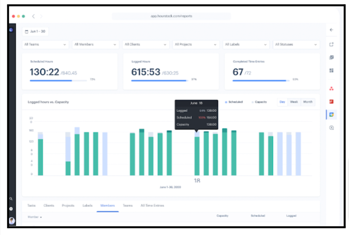The image size is (349, 235).
Task: Select the Month view button
Action: coord(308,102)
